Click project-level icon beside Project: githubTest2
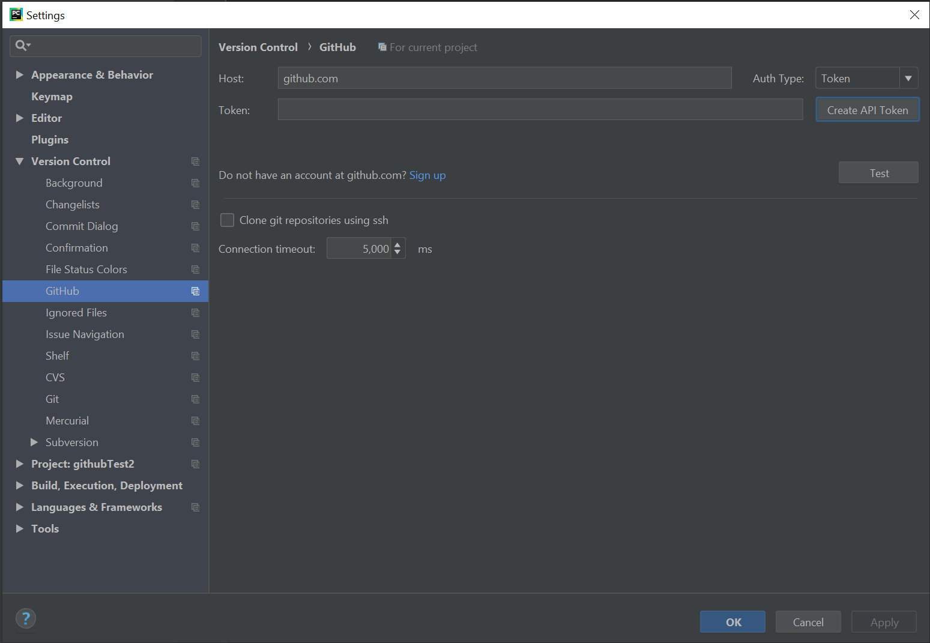 point(195,464)
